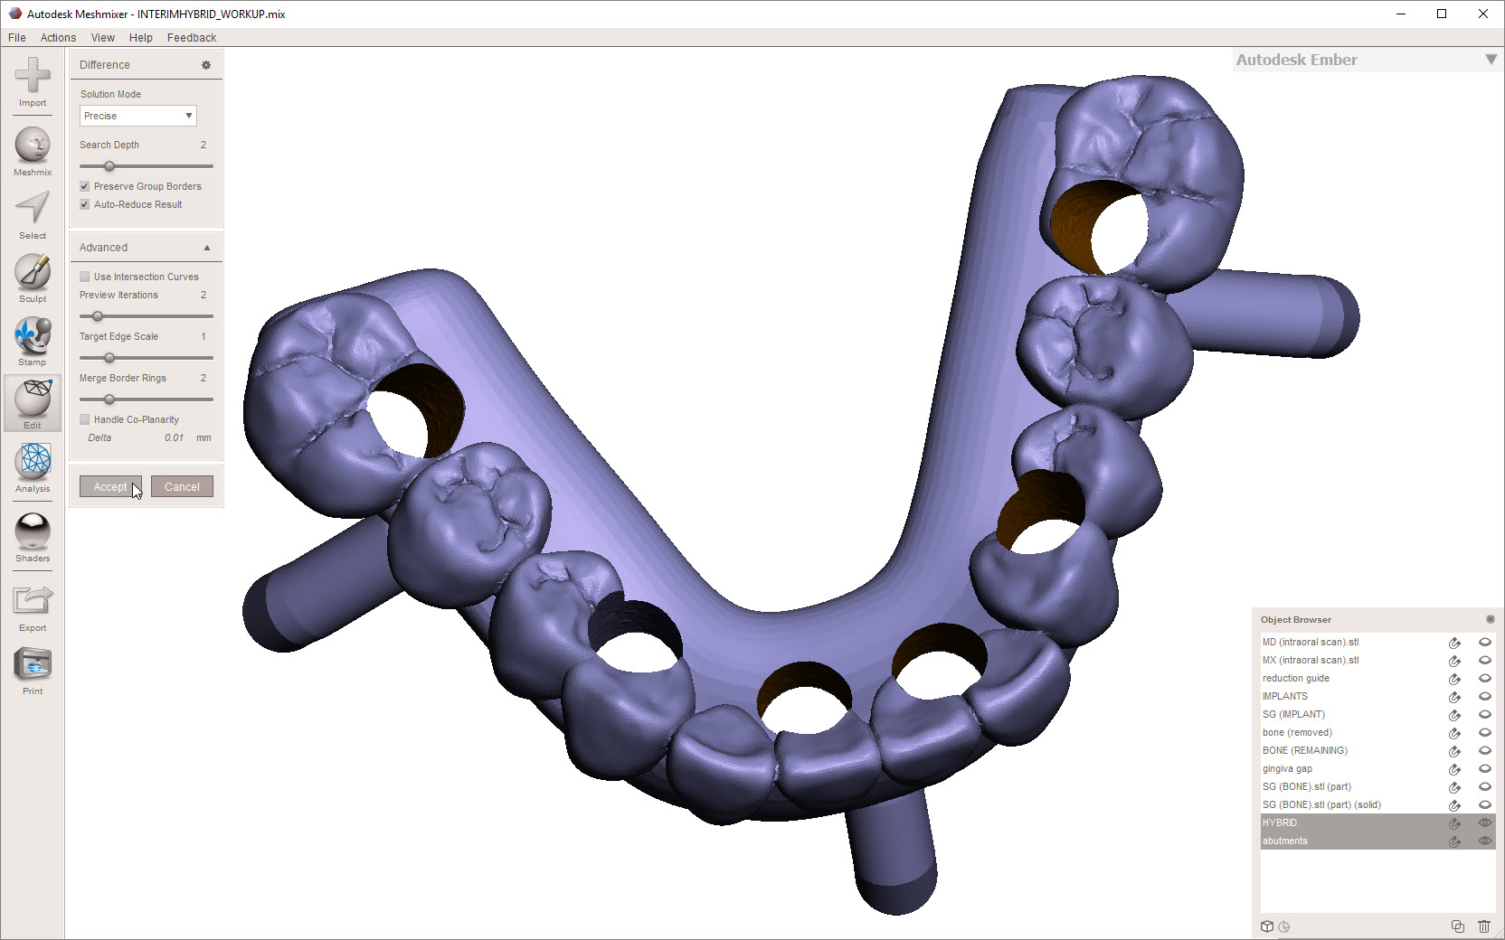Click the Object Browser panel title
1505x940 pixels.
pyautogui.click(x=1295, y=620)
